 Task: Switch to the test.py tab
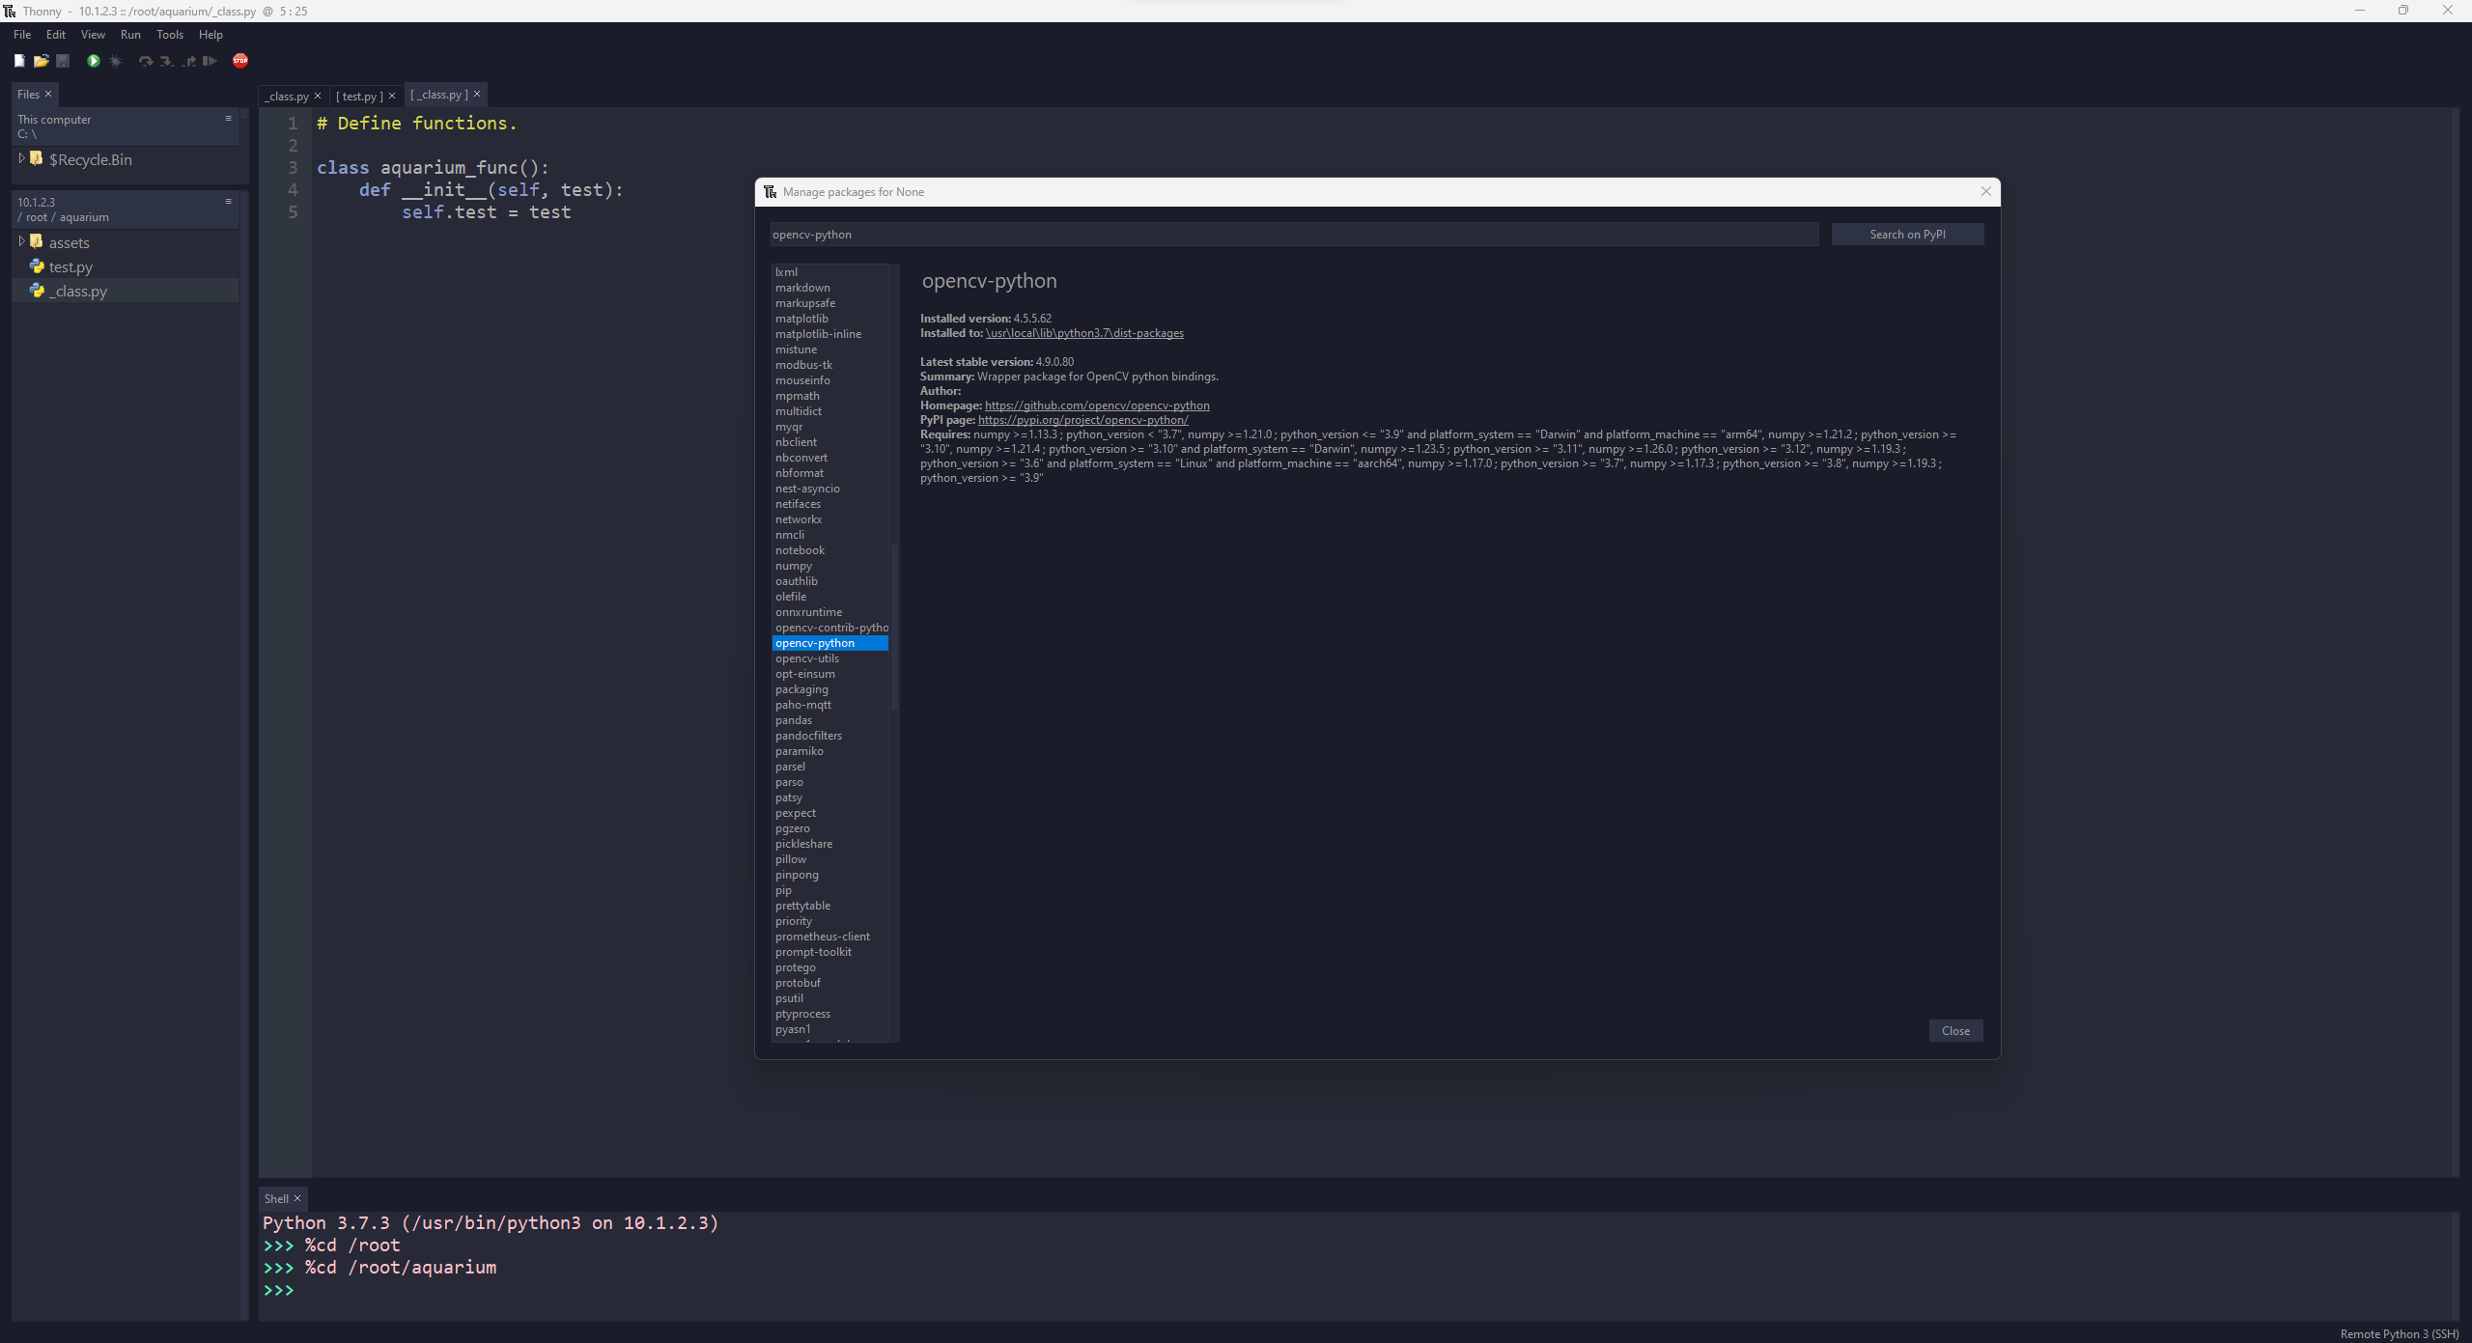(355, 95)
